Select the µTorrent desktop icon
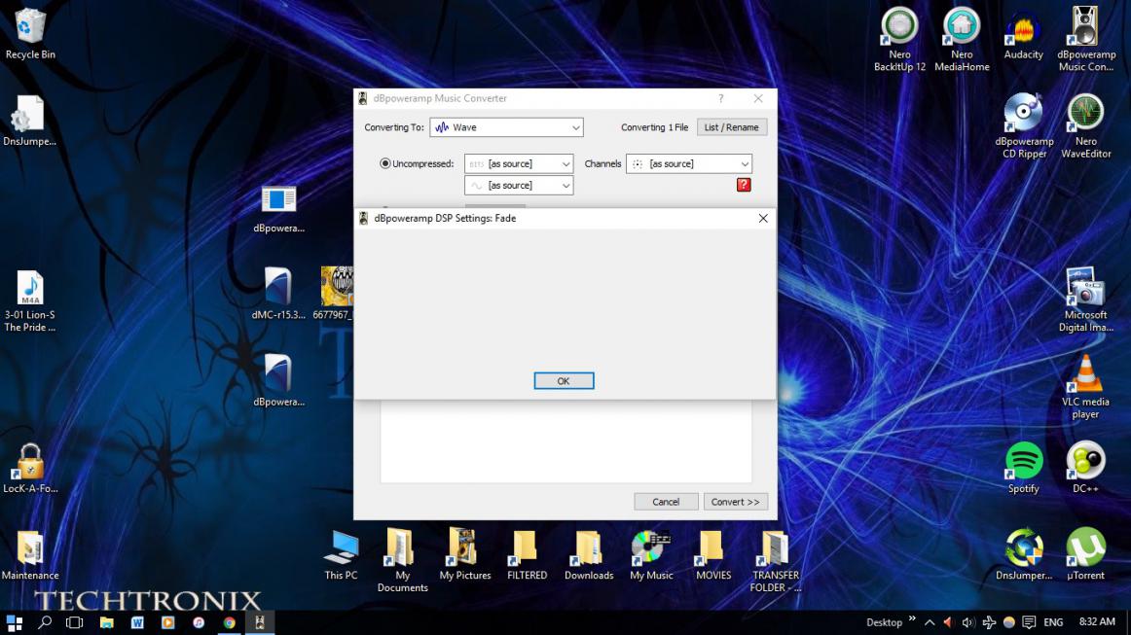Screen dimensions: 1131x635 pos(1085,547)
